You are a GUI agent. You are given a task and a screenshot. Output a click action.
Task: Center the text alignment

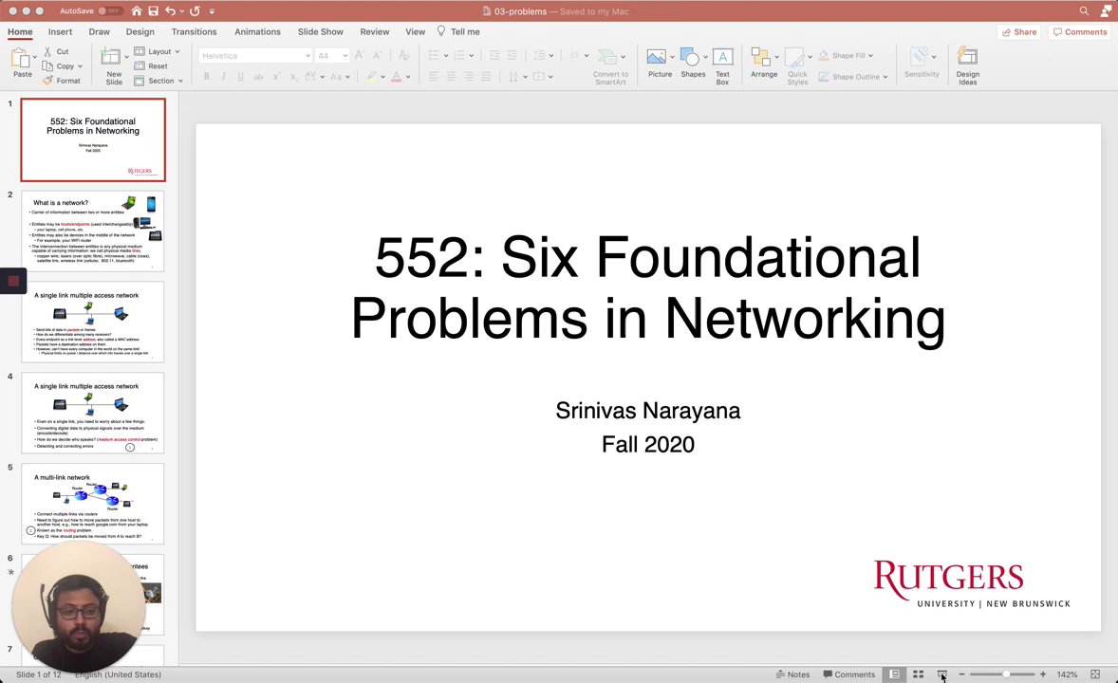452,76
